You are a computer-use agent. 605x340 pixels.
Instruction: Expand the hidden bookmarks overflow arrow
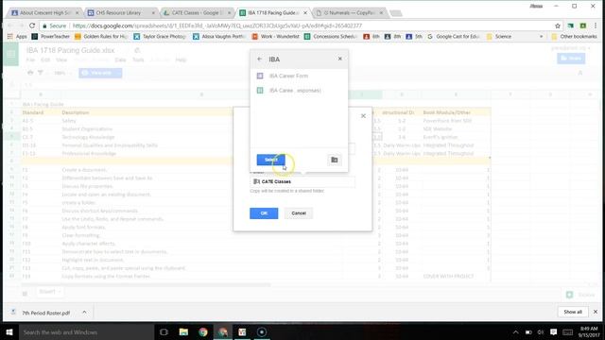click(x=541, y=36)
